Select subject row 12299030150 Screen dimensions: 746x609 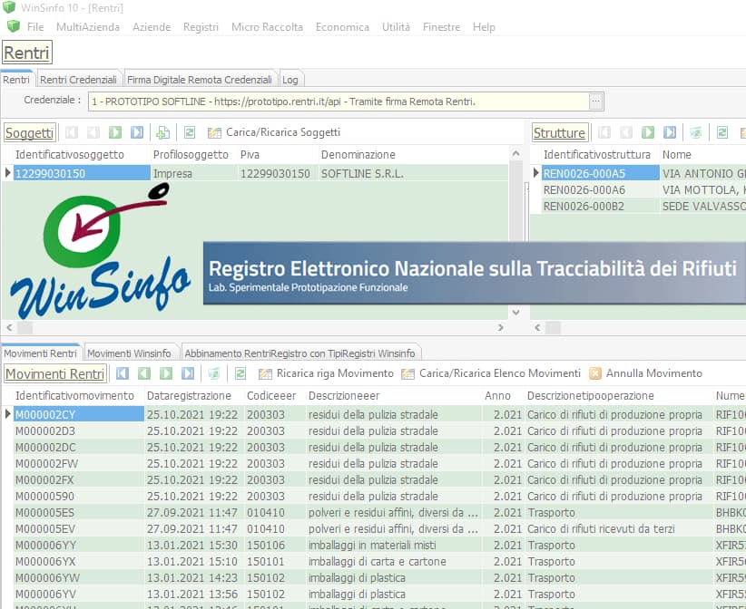[x=254, y=173]
